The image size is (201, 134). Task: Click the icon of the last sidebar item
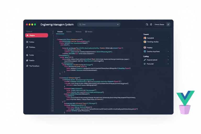coord(27,66)
